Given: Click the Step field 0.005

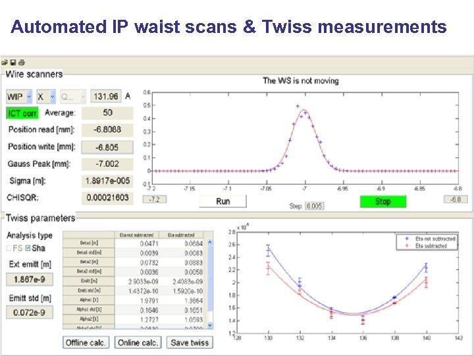Looking at the screenshot, I should pos(314,206).
